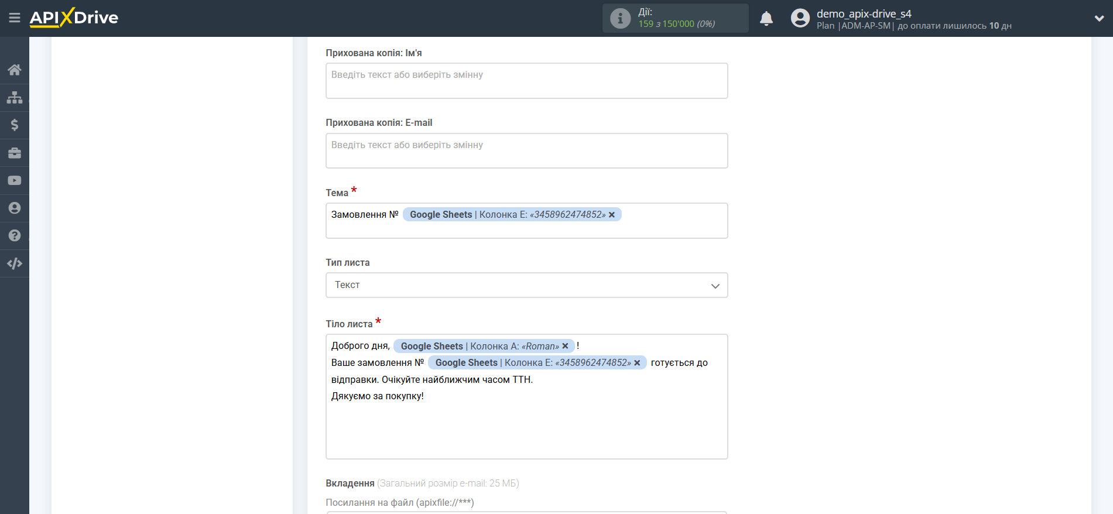Open the Тип листа dropdown
The height and width of the screenshot is (514, 1113).
click(526, 285)
